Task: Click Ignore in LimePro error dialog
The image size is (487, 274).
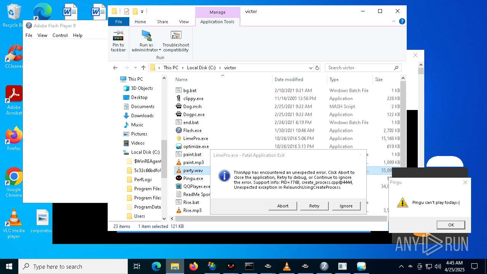Action: click(x=346, y=206)
